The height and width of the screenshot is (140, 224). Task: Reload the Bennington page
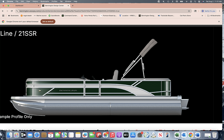tap(12, 11)
